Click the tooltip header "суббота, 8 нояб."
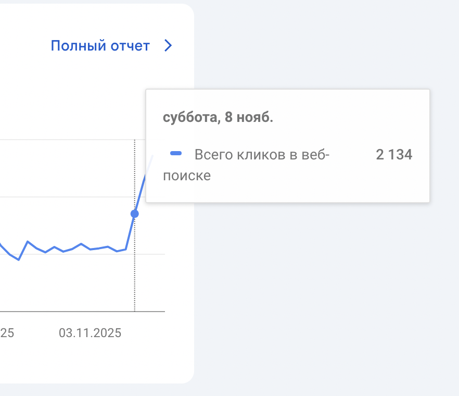459x396 pixels. (218, 118)
